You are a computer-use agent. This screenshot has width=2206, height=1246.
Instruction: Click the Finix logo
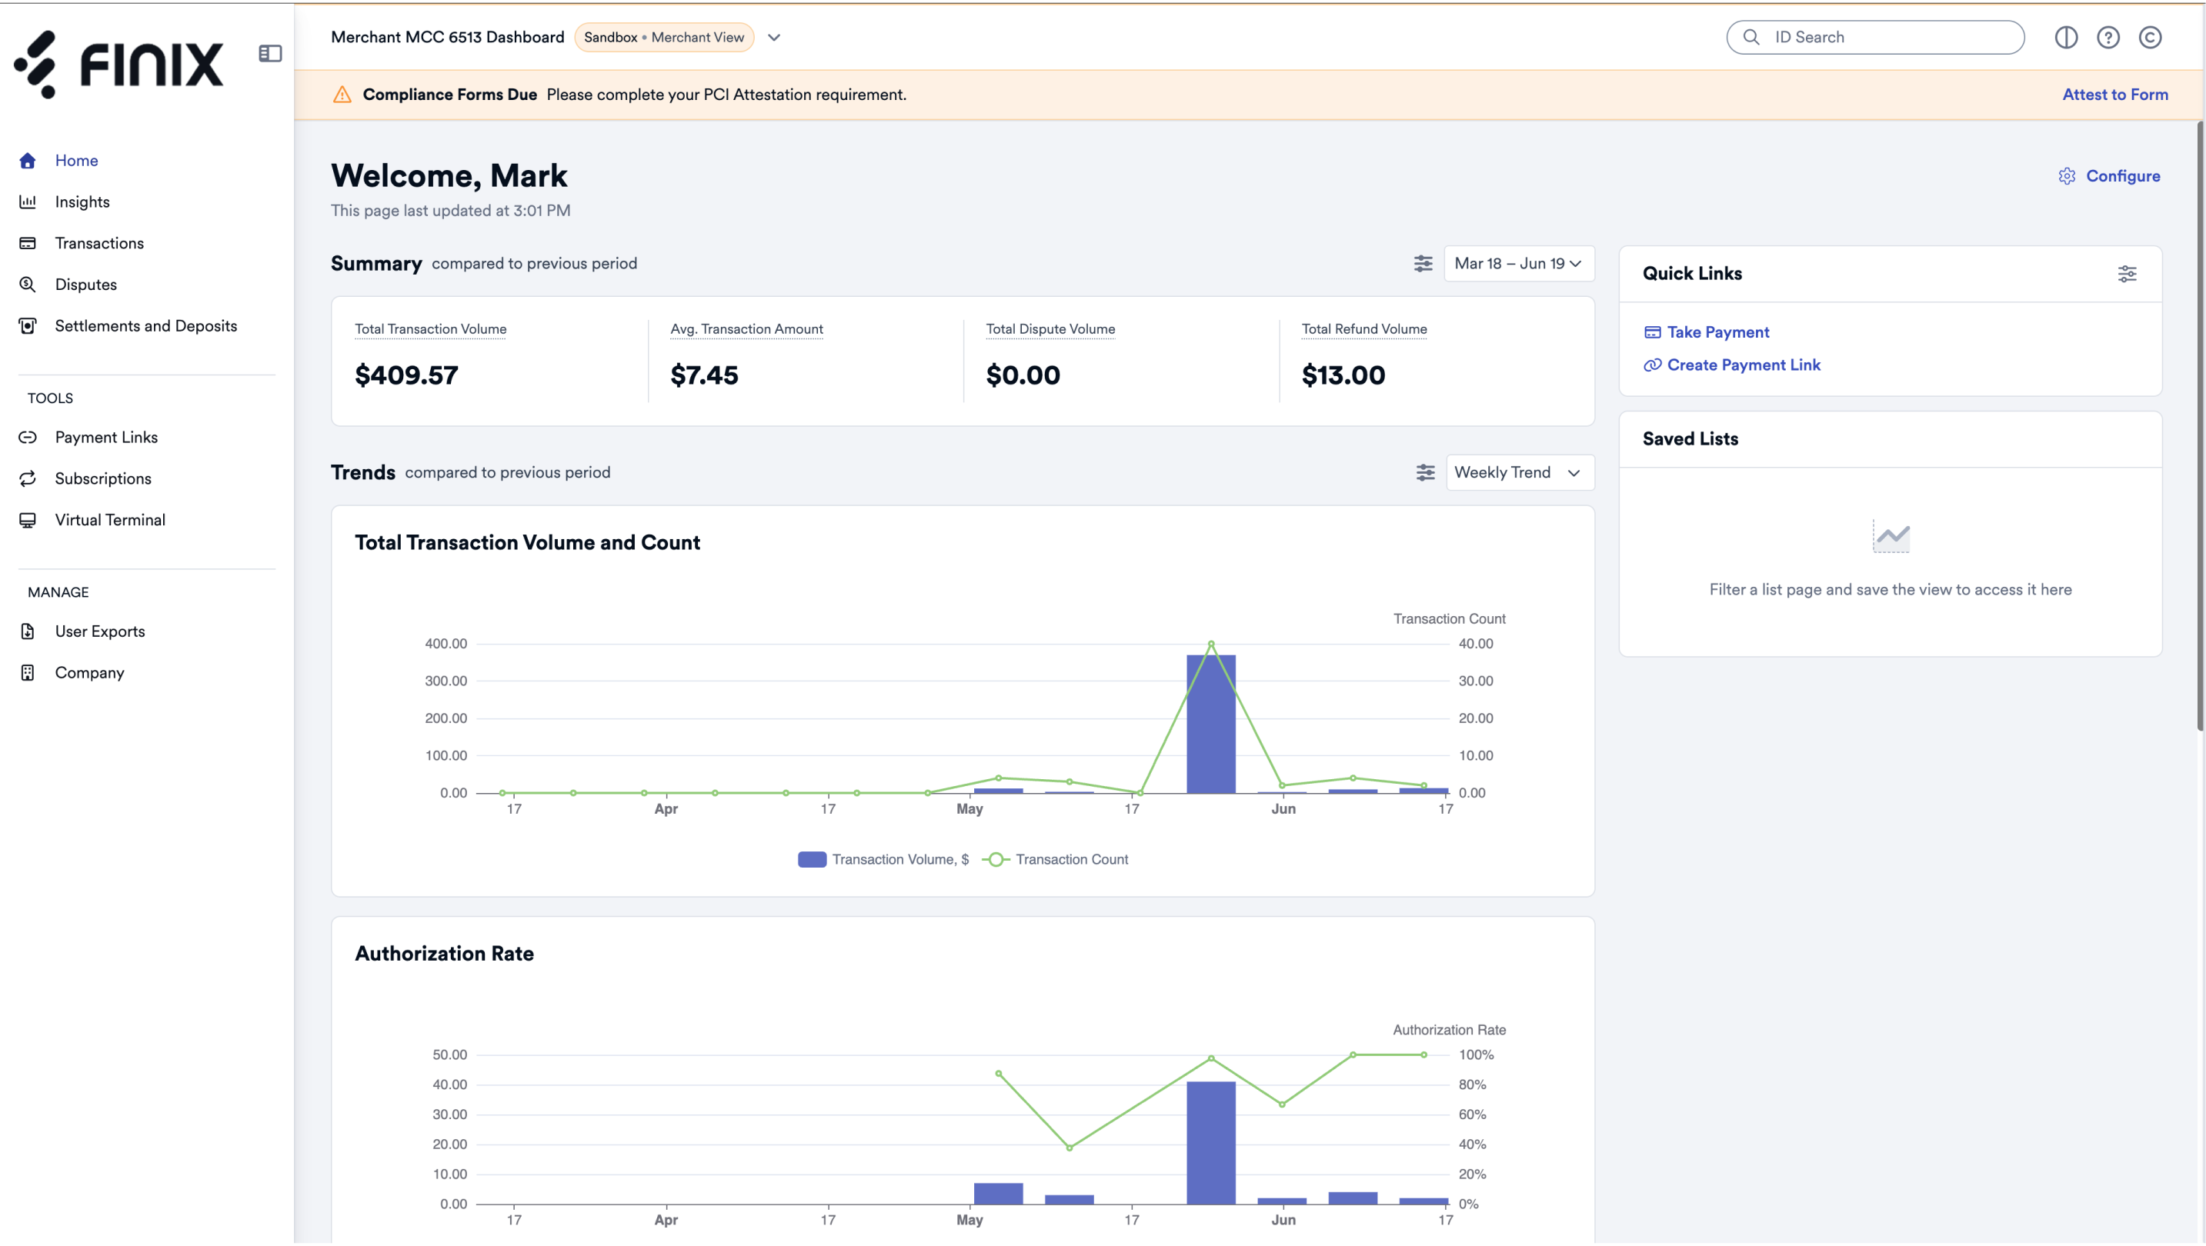[x=118, y=64]
